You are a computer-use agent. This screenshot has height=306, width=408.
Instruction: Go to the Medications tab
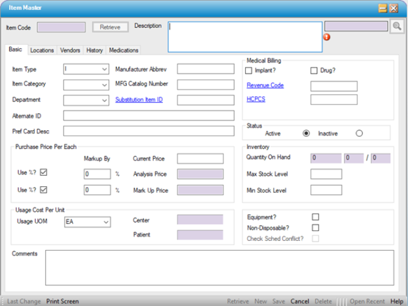124,50
